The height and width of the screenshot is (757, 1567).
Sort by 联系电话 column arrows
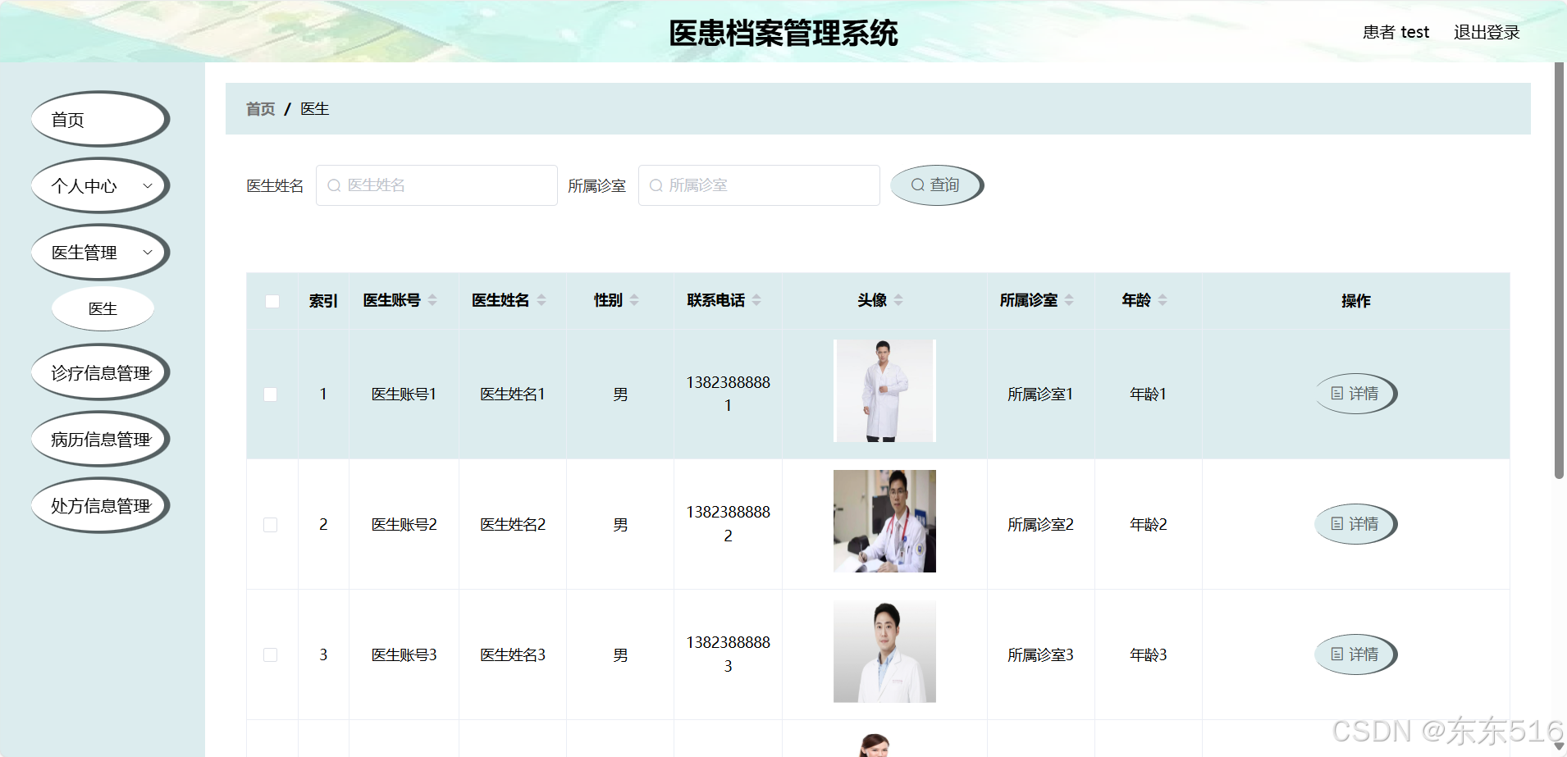[x=756, y=300]
